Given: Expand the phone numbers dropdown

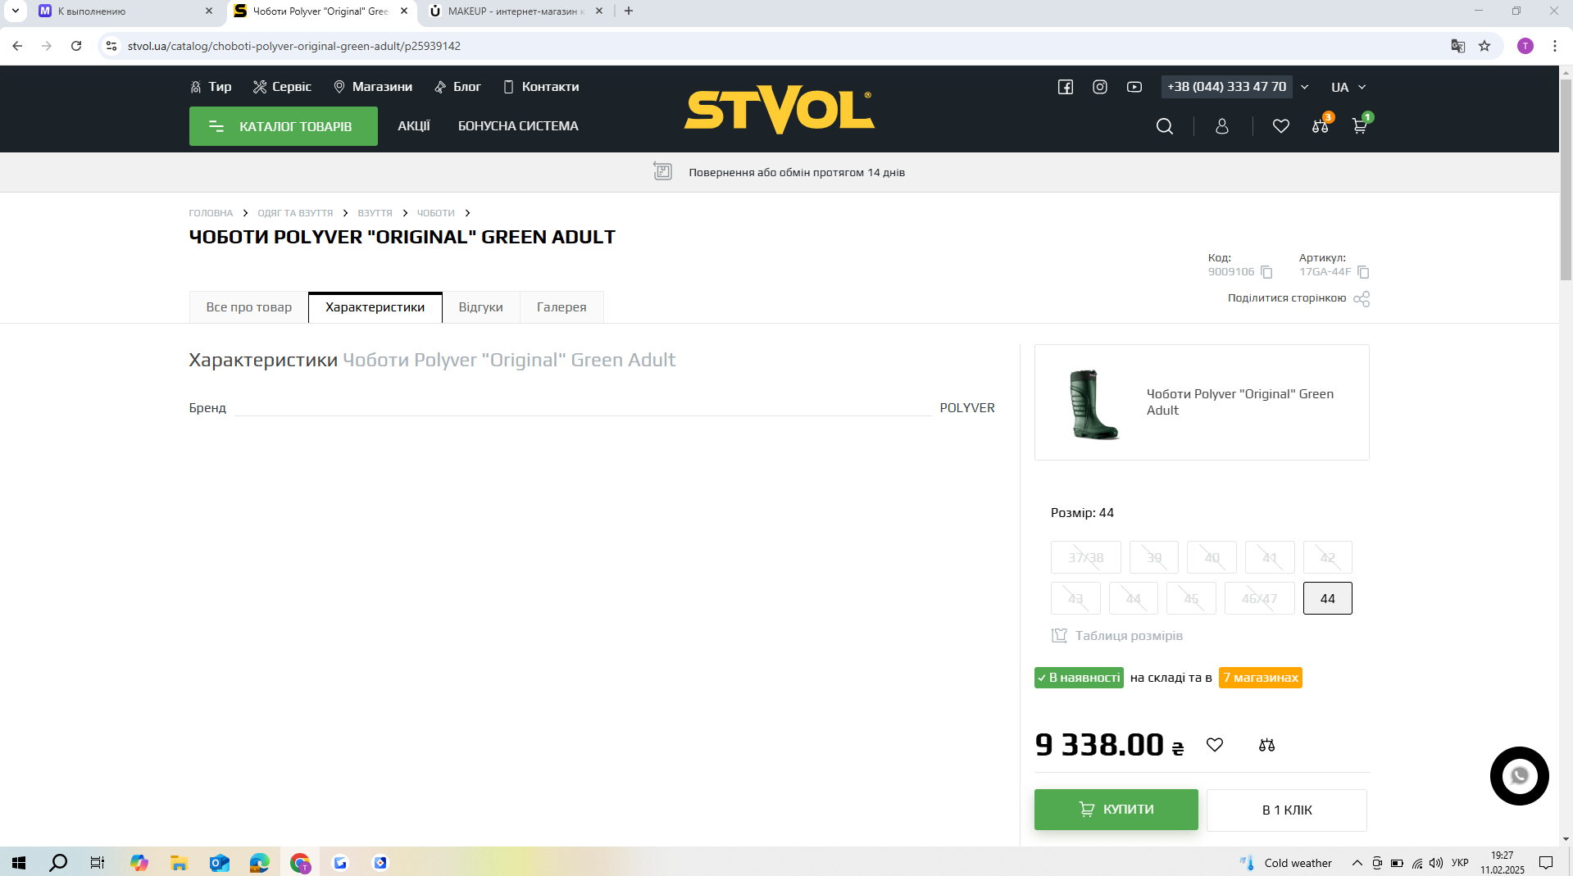Looking at the screenshot, I should (1305, 87).
